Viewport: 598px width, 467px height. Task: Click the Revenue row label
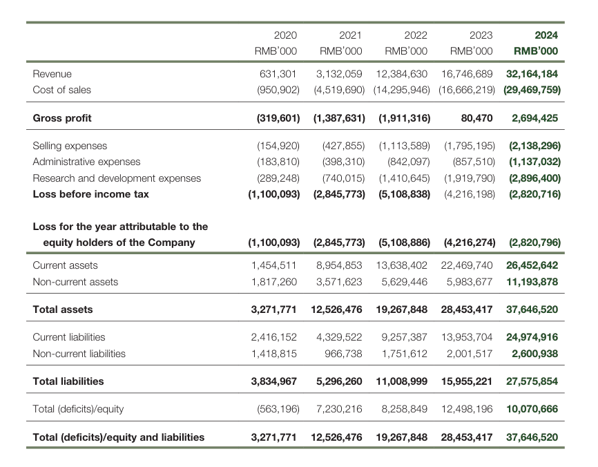tap(52, 74)
